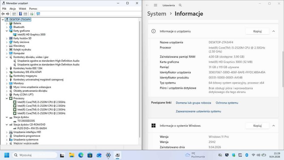Click the device ID value 3D837067-599D-406F-8AFE-FFFDC489A49A
This screenshot has height=160, width=284.
[237, 72]
